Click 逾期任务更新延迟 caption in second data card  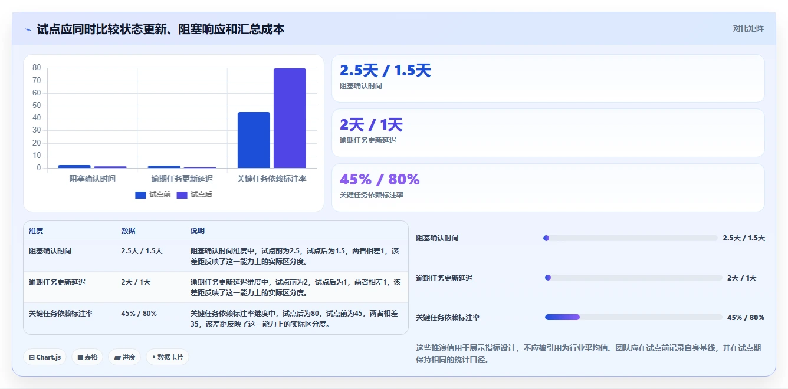click(x=368, y=140)
